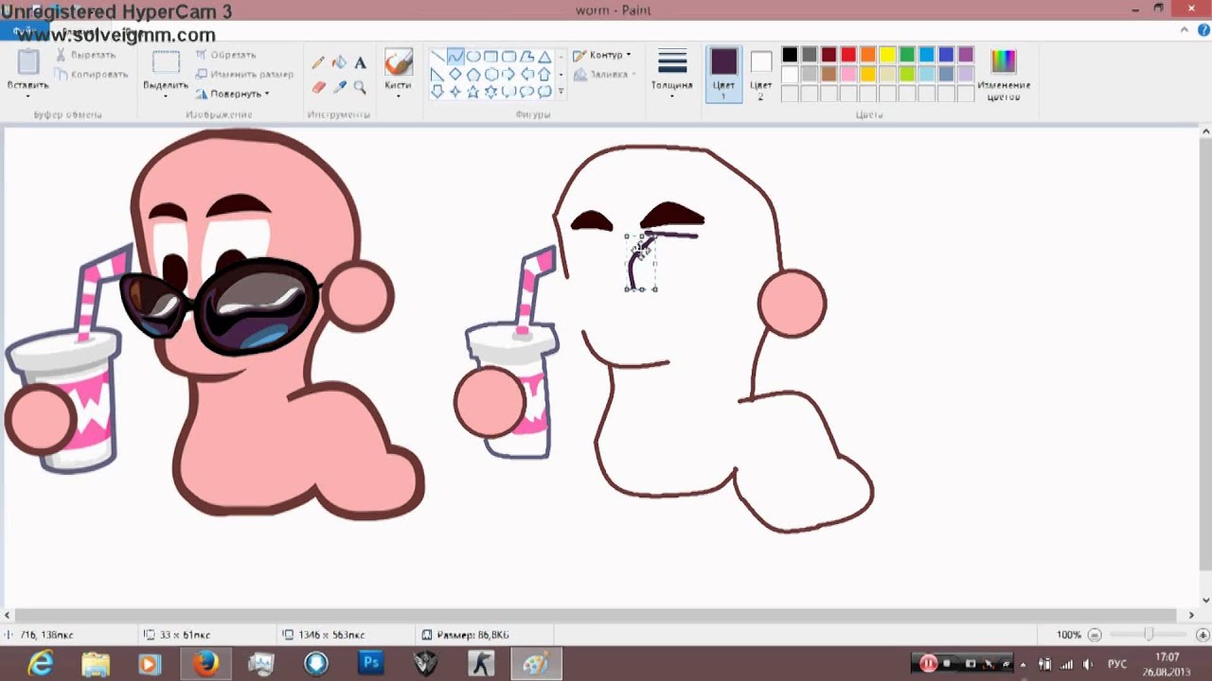Choose the Down arrow shape

(x=437, y=92)
